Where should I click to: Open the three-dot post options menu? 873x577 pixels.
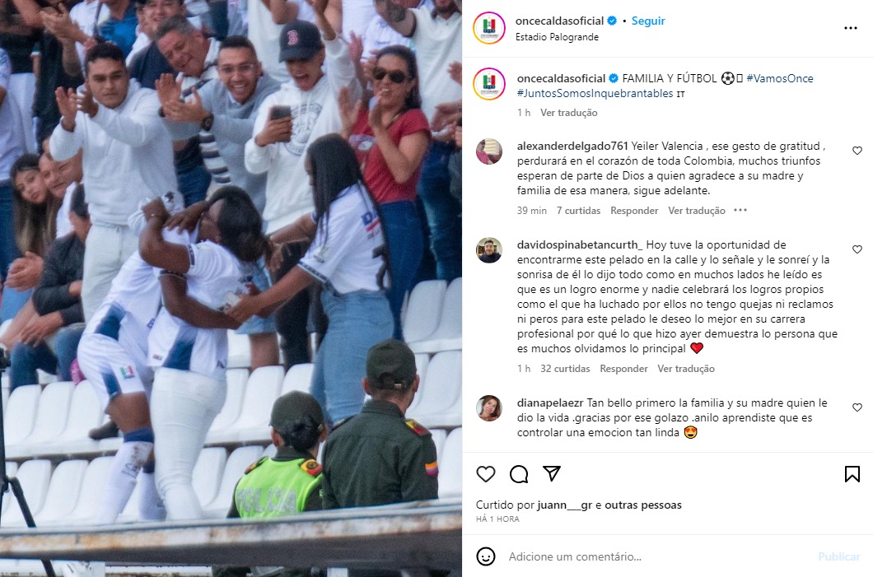tap(851, 28)
